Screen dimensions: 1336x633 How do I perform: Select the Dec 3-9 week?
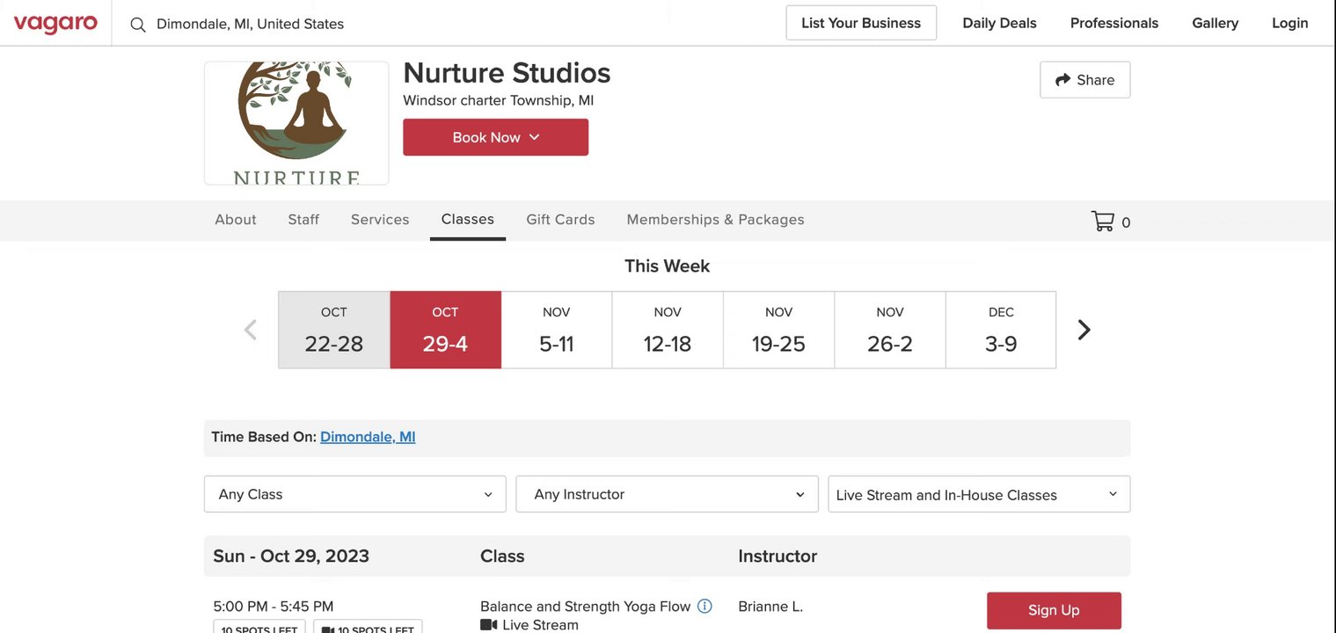[x=1001, y=330]
